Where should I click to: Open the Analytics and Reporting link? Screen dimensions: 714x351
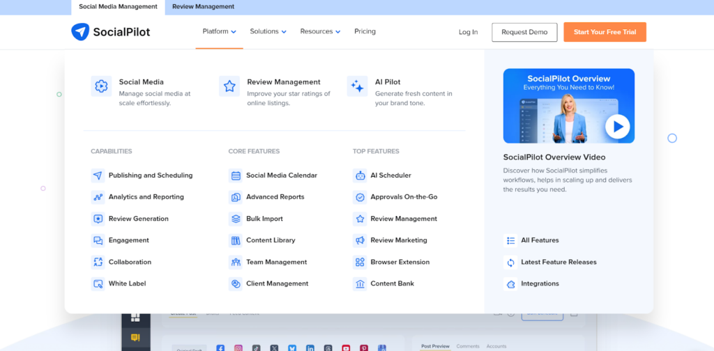146,197
